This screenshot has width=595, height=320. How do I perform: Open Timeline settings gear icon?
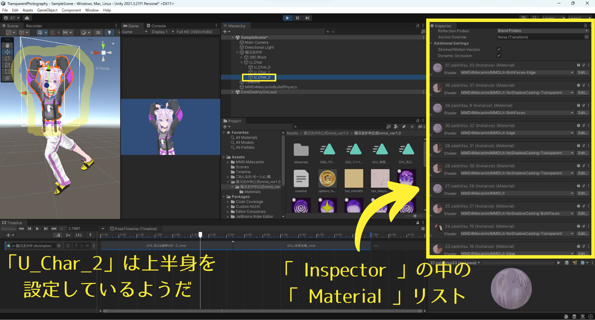click(x=423, y=229)
